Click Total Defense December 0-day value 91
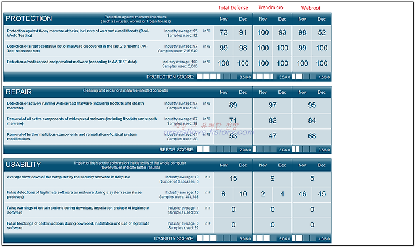The height and width of the screenshot is (247, 415). (x=243, y=32)
